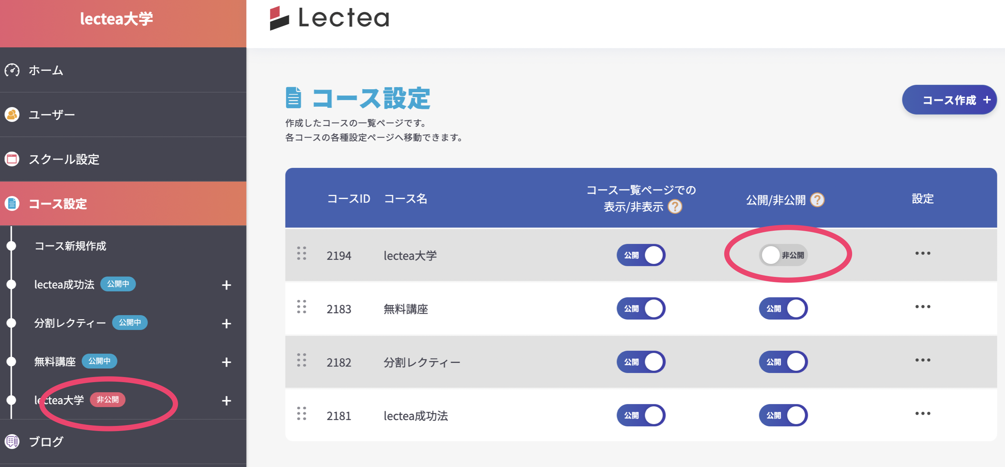Open スクール設定 via its sidebar icon
Viewport: 1005px width, 467px height.
(x=12, y=159)
